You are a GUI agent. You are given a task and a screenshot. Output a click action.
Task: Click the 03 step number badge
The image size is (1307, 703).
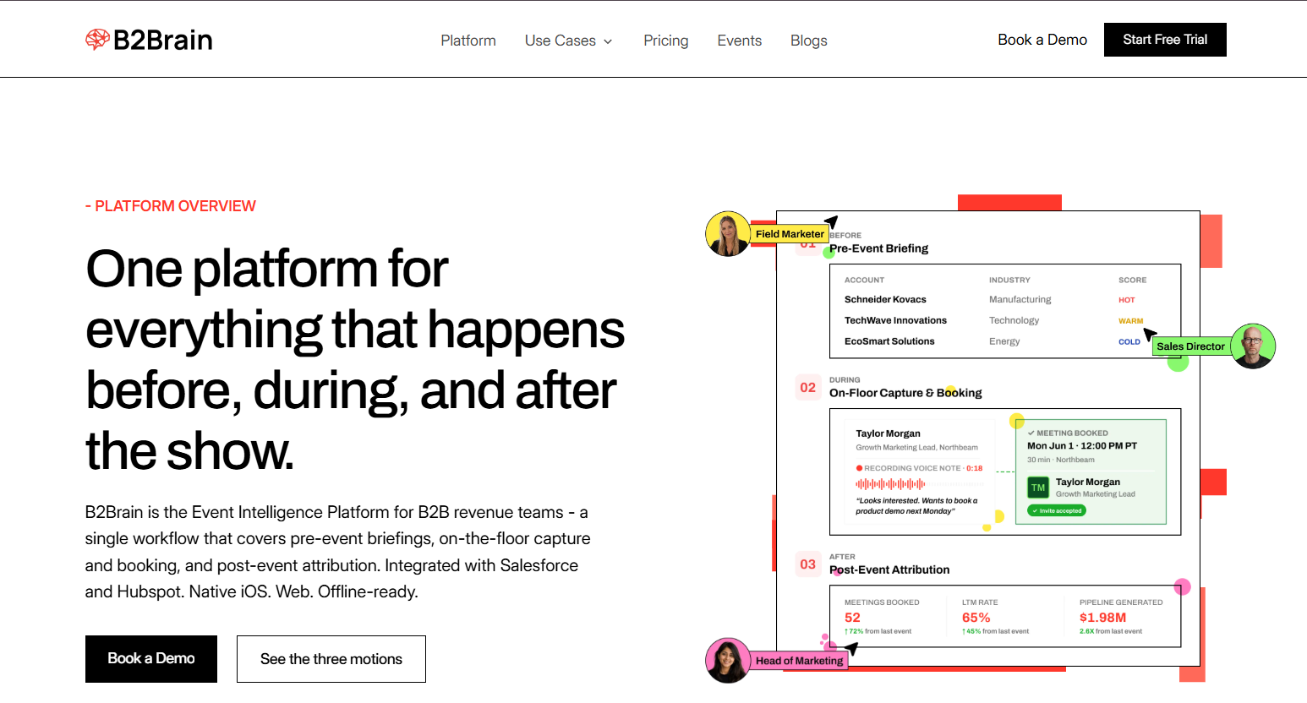coord(808,564)
